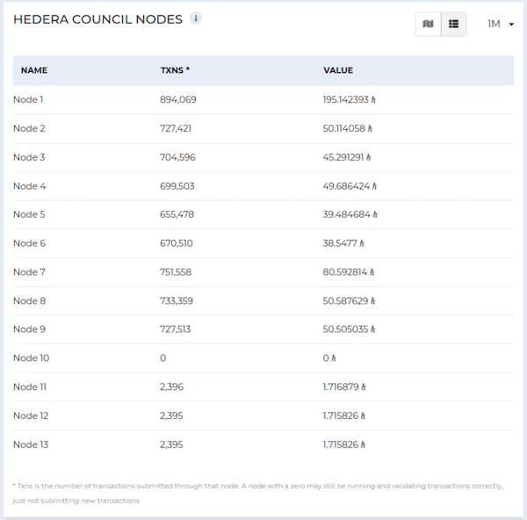Click transaction count 733,359
527x520 pixels.
(177, 301)
